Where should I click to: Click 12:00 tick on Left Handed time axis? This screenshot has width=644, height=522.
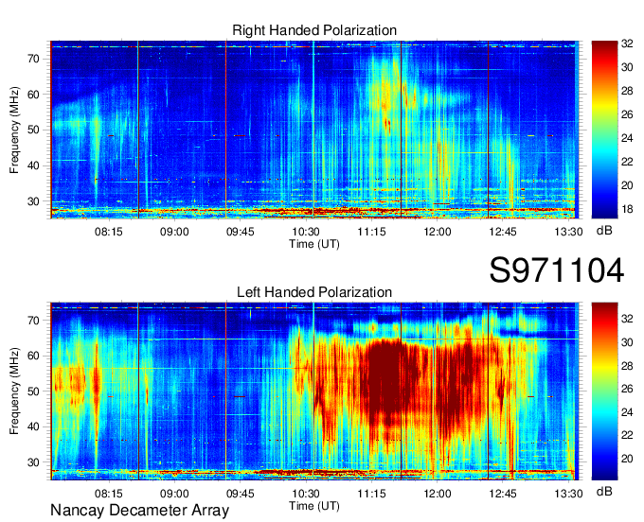point(437,494)
